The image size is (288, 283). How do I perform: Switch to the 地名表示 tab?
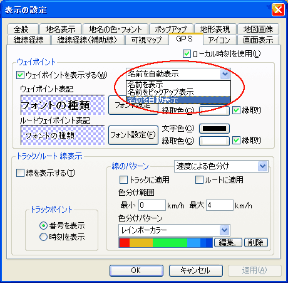tap(61, 29)
